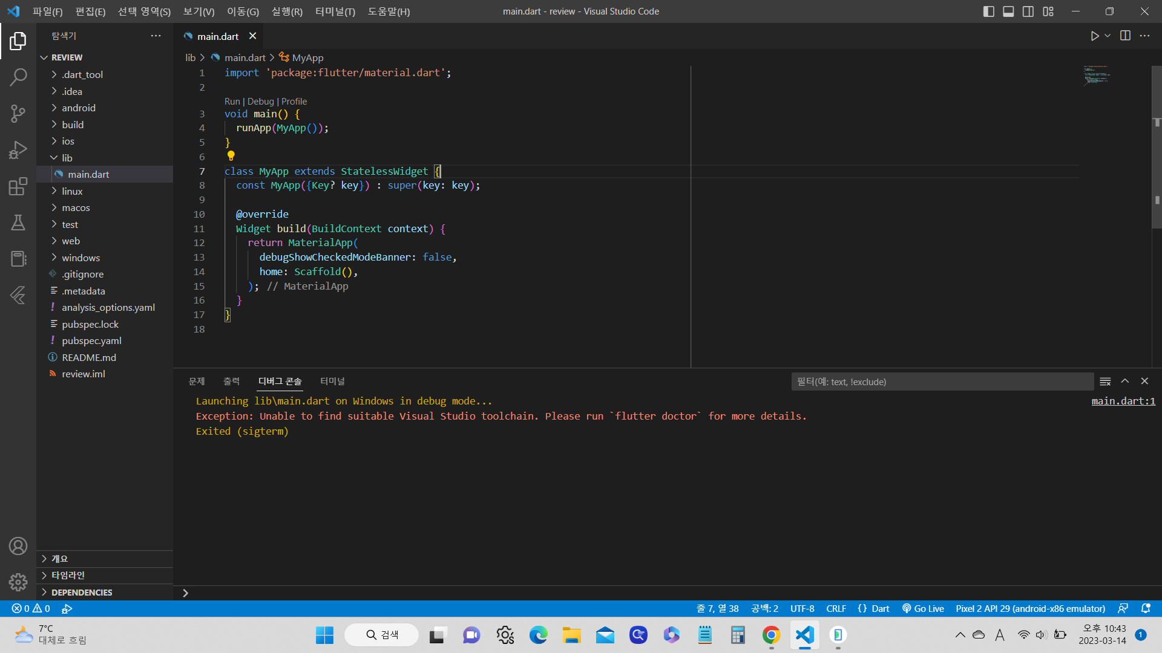
Task: Close the main.dart editor tab
Action: click(x=252, y=36)
